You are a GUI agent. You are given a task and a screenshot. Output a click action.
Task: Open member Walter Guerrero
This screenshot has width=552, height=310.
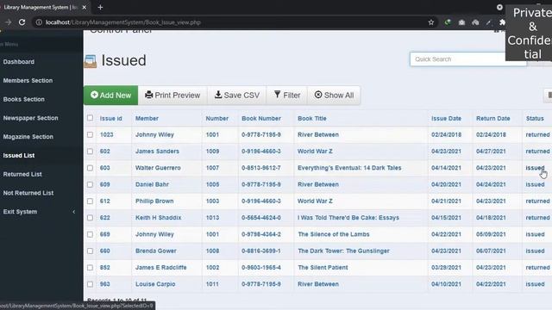point(158,168)
